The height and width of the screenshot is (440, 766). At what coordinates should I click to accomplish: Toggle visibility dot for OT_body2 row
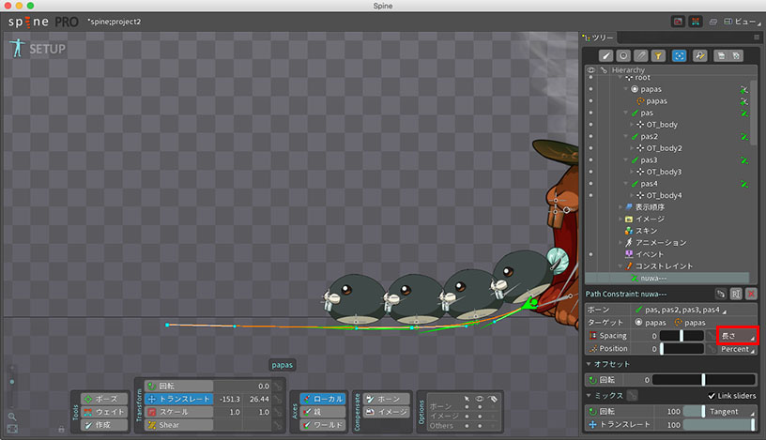click(x=590, y=148)
